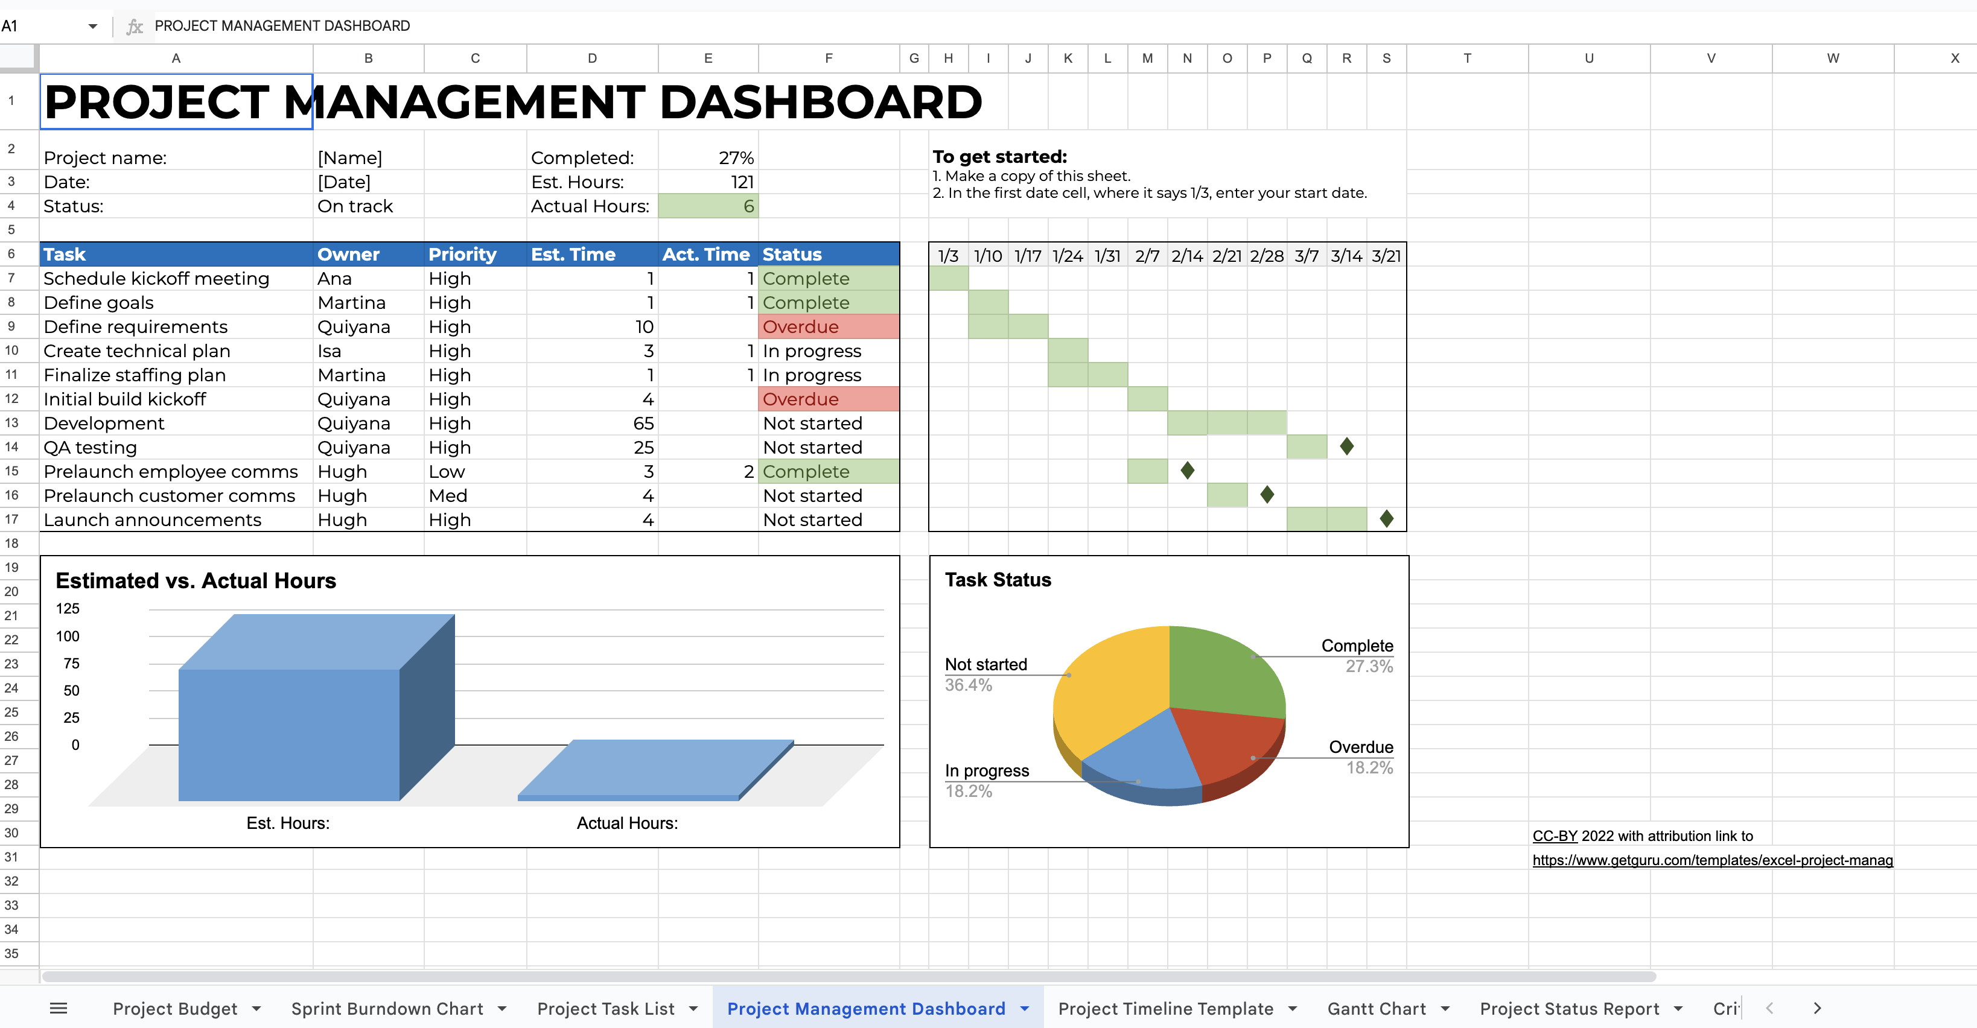Viewport: 1977px width, 1028px height.
Task: Select the green Actual Hours value cell
Action: point(708,206)
